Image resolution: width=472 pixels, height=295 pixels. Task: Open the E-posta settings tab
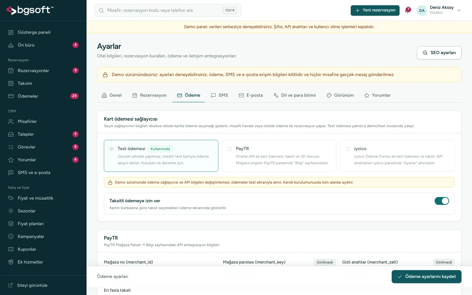[251, 95]
